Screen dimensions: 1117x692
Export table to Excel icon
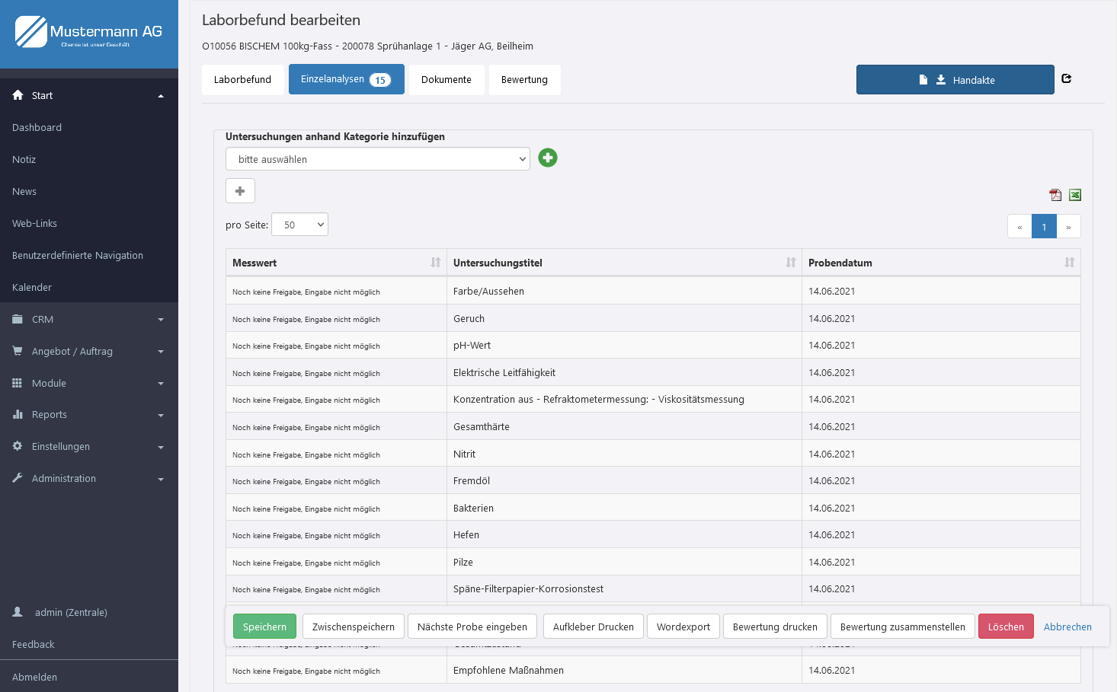1074,195
